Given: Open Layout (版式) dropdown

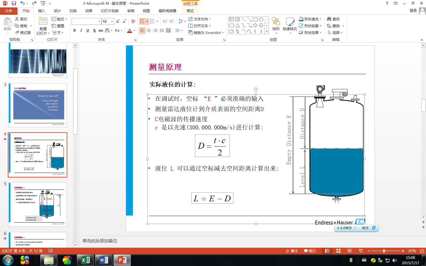Looking at the screenshot, I should 59,19.
